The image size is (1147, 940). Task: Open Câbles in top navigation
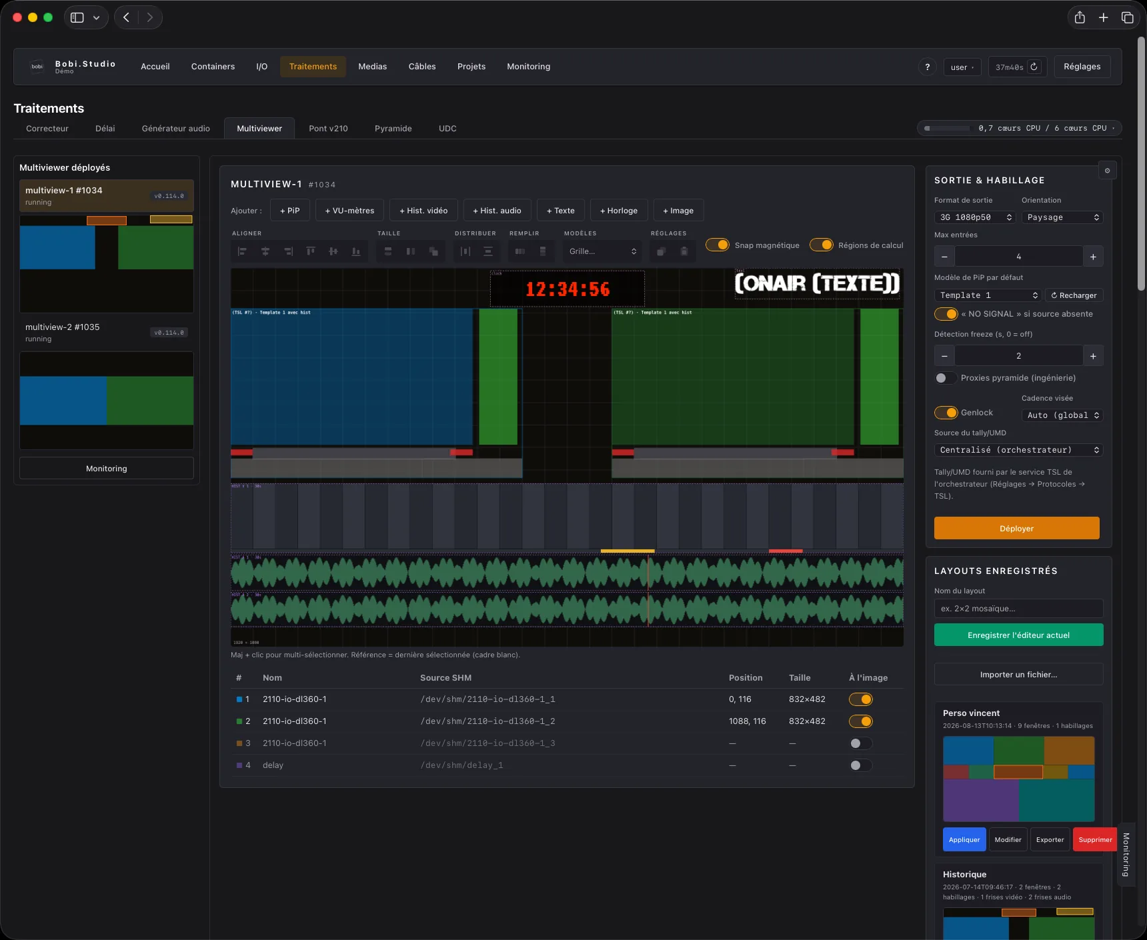422,67
